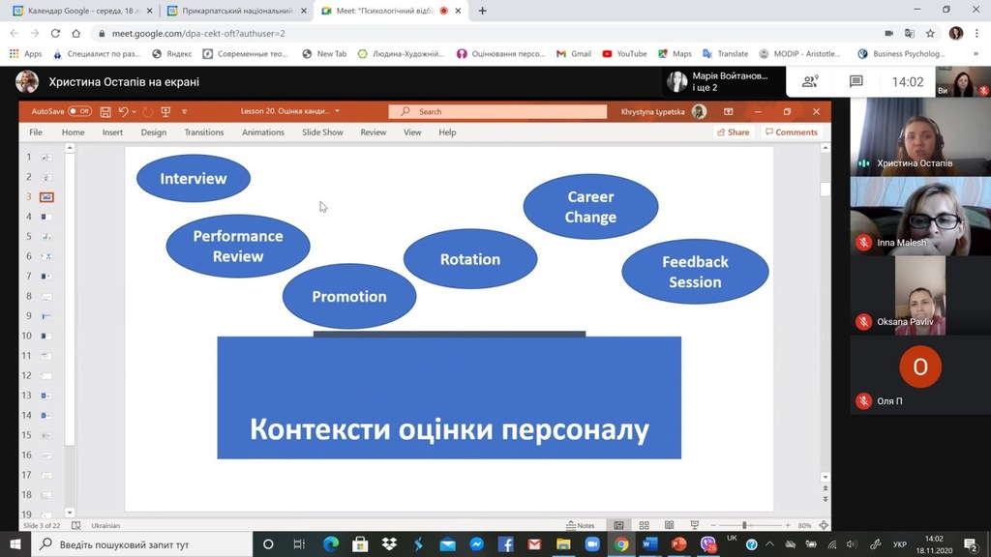Open the YouTube bookmark

624,54
